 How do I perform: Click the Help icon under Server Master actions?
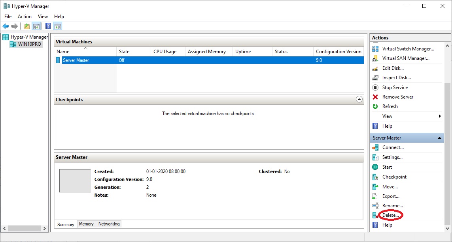[x=375, y=225]
